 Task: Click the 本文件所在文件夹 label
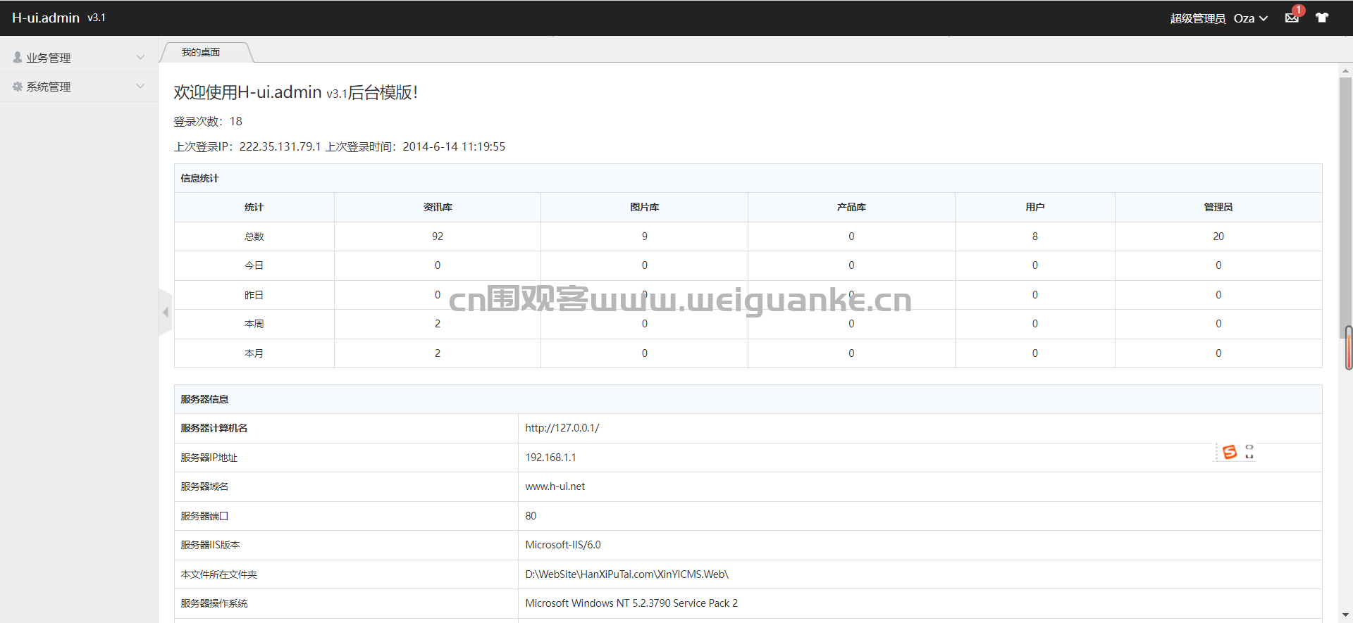pyautogui.click(x=219, y=574)
